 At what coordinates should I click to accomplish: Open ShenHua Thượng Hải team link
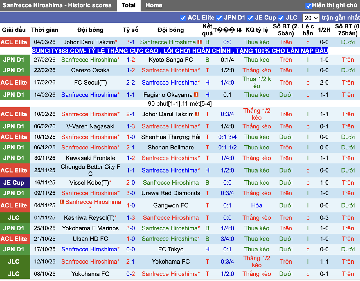click(171, 137)
